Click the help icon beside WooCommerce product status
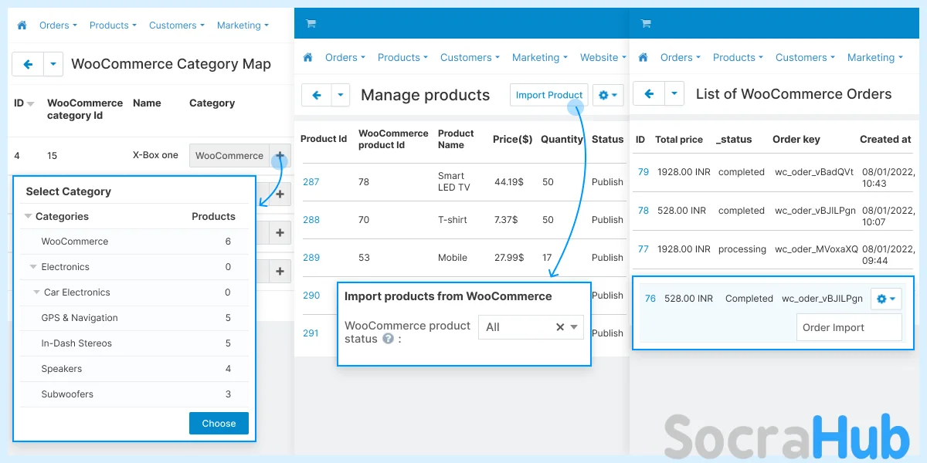Screen dimensions: 927x463 pos(388,339)
